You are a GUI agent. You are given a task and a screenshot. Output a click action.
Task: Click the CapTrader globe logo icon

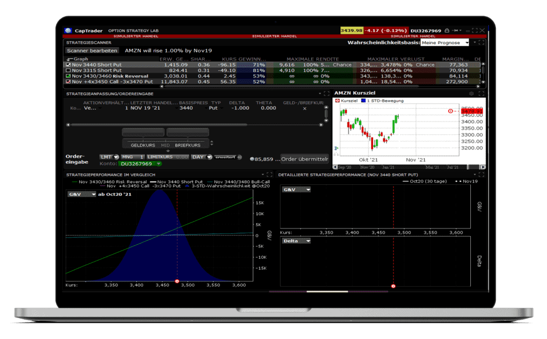tap(68, 31)
